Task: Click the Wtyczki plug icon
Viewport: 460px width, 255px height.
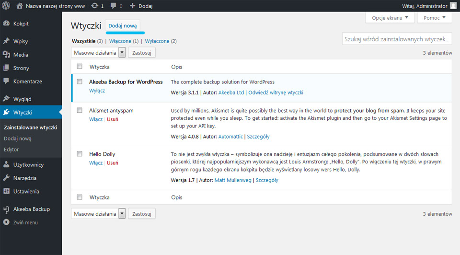Action: (x=6, y=112)
